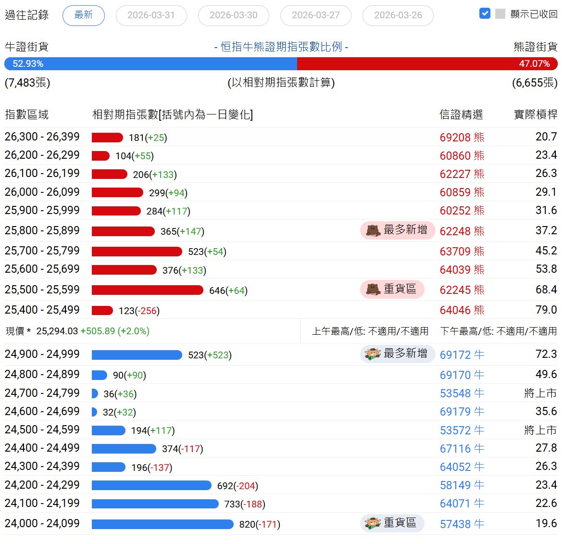Choose the 2026-03-26 record
Screen dimensions: 564x544
[x=398, y=15]
